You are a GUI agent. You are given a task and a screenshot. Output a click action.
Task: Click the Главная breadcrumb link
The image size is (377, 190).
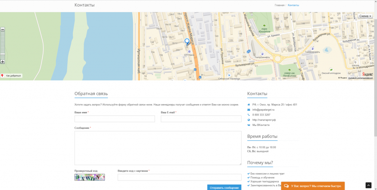point(279,5)
